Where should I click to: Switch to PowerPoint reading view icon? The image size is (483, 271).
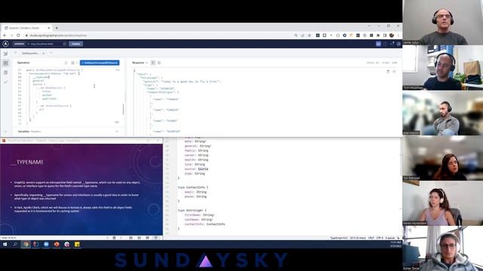click(148, 238)
